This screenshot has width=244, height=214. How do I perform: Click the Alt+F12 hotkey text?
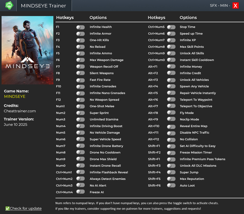[x=154, y=139]
